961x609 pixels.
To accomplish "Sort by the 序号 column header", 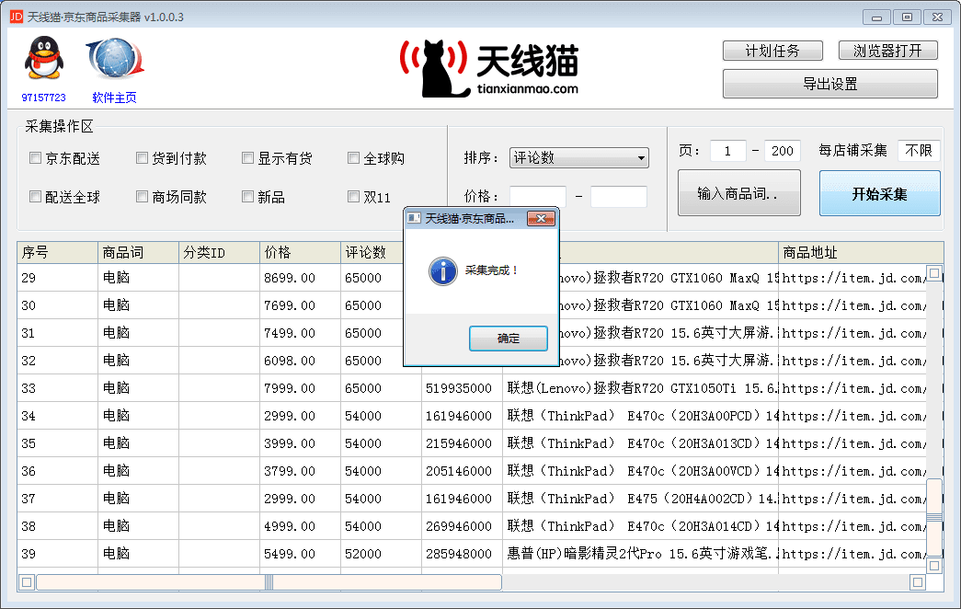I will (x=58, y=252).
